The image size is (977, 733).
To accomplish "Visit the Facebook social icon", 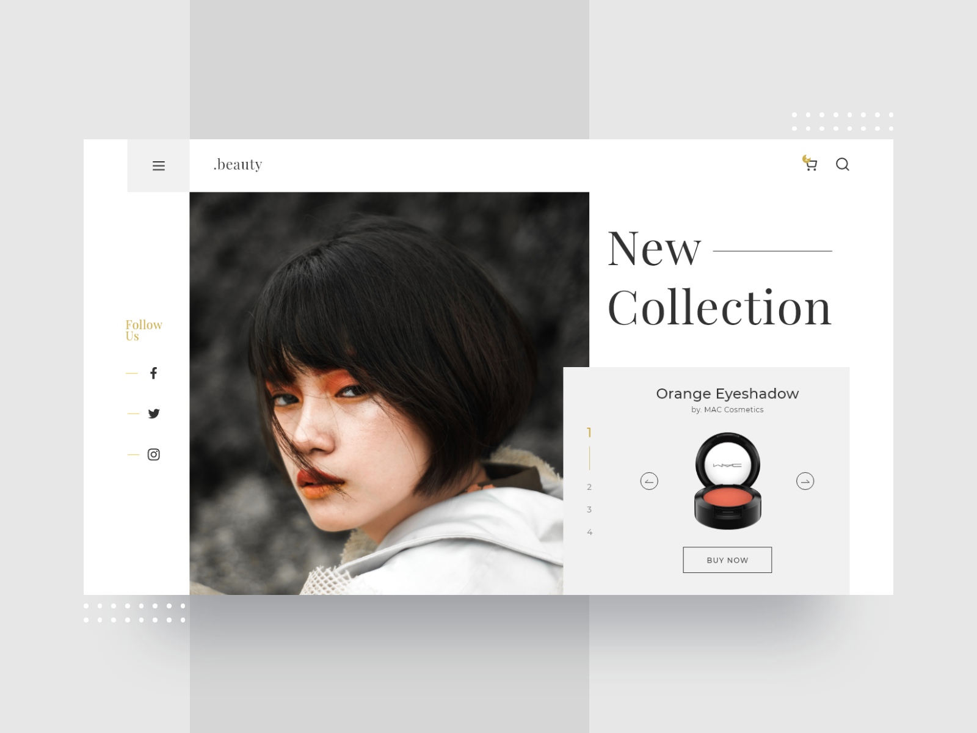I will coord(154,373).
